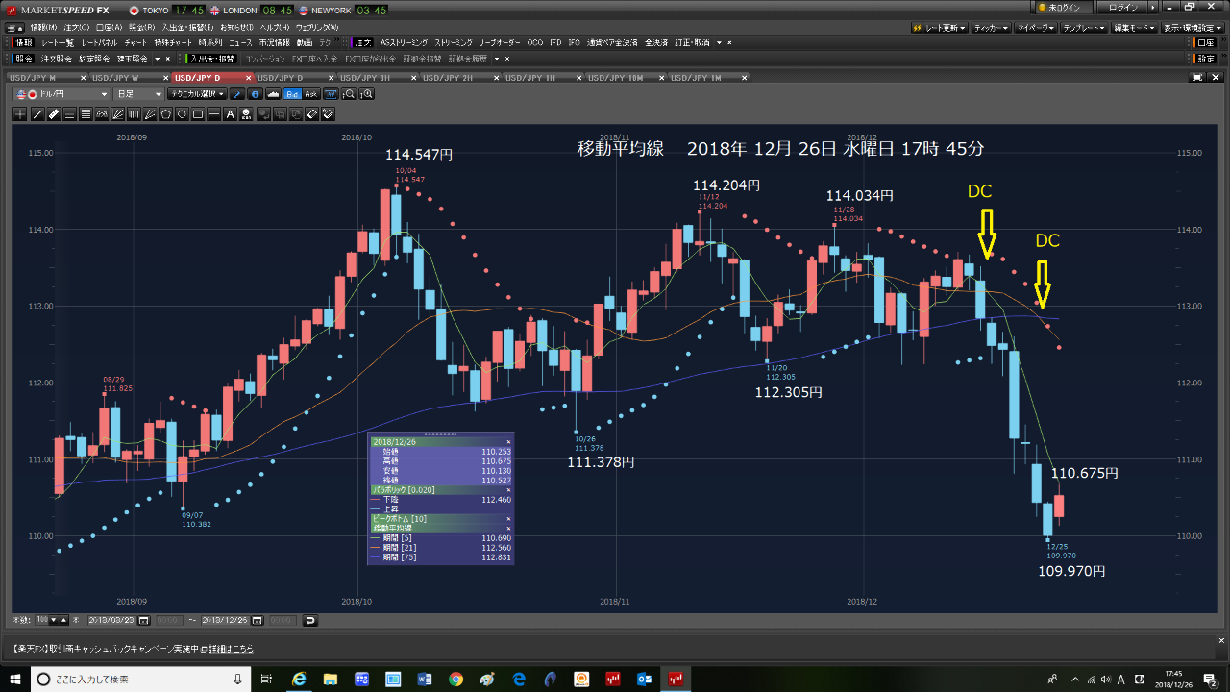Select the rectangle drawing tool

pos(198,114)
